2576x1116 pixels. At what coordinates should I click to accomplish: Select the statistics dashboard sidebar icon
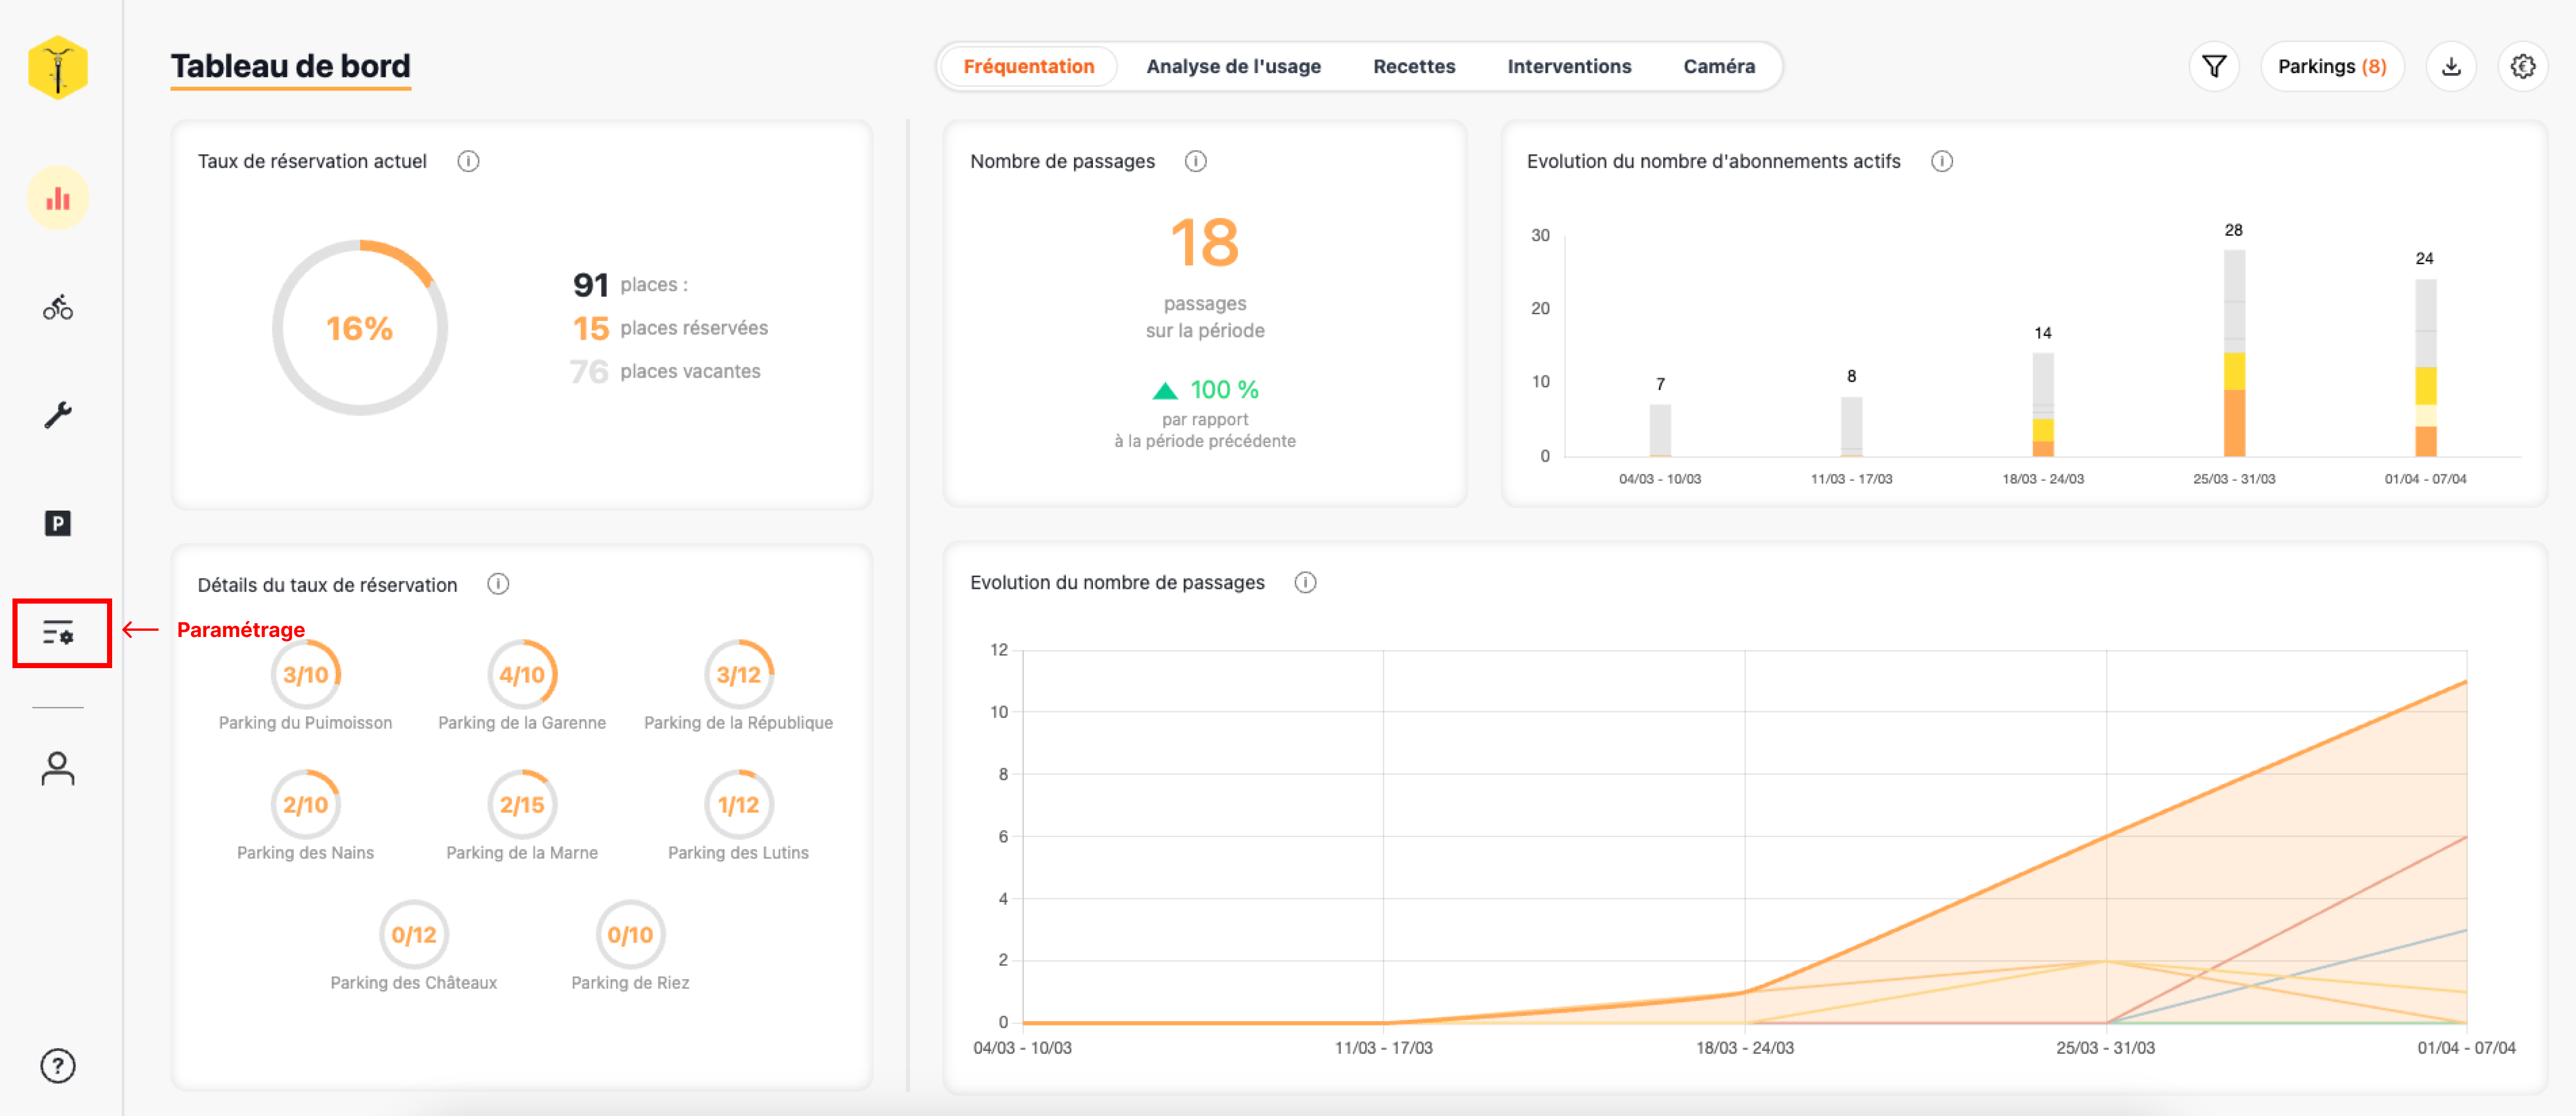click(58, 198)
